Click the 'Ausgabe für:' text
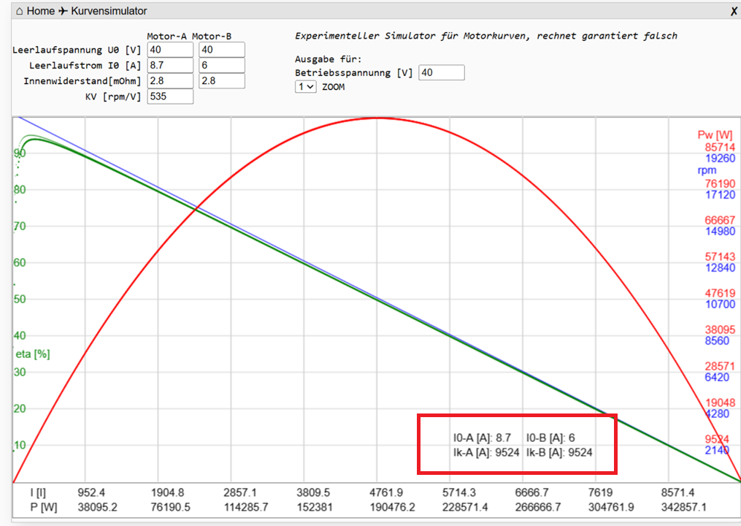 tap(328, 59)
